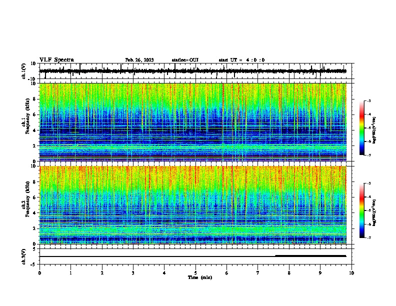Click the ch.1 color bar "log(PSD)" label

tap(374, 130)
